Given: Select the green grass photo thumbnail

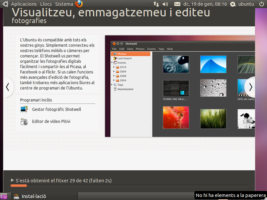Looking at the screenshot, I should tap(213, 119).
